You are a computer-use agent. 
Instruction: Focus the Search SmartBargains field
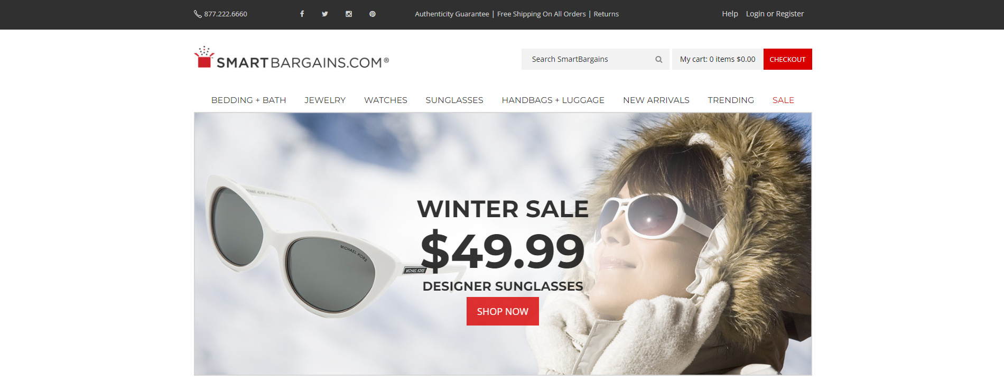click(x=595, y=59)
